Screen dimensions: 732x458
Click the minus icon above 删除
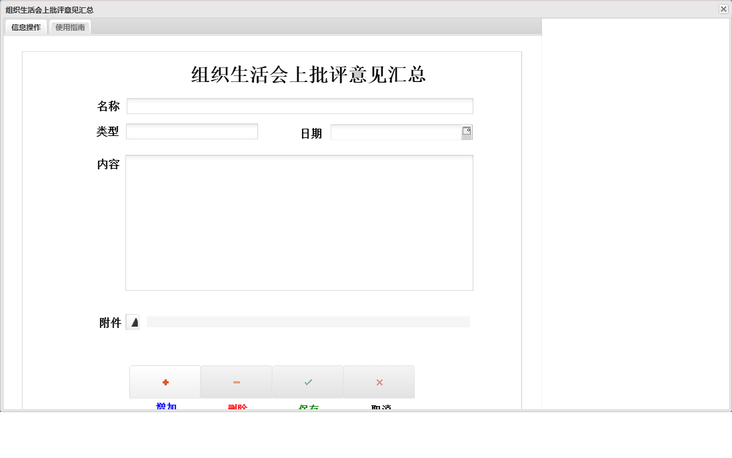(236, 381)
